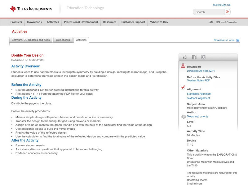Click the Education Technology header text
This screenshot has width=248, height=185.
85,8
